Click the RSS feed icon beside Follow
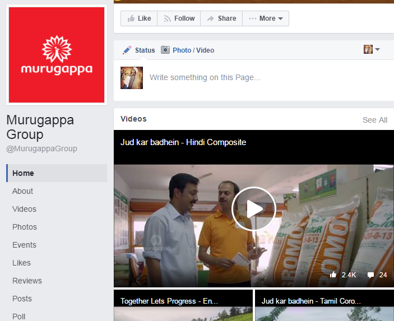This screenshot has width=394, height=321. pyautogui.click(x=168, y=18)
